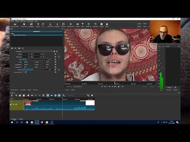190x142 pixels.
Task: Open the filter Preset dropdown
Action: pyautogui.click(x=37, y=51)
